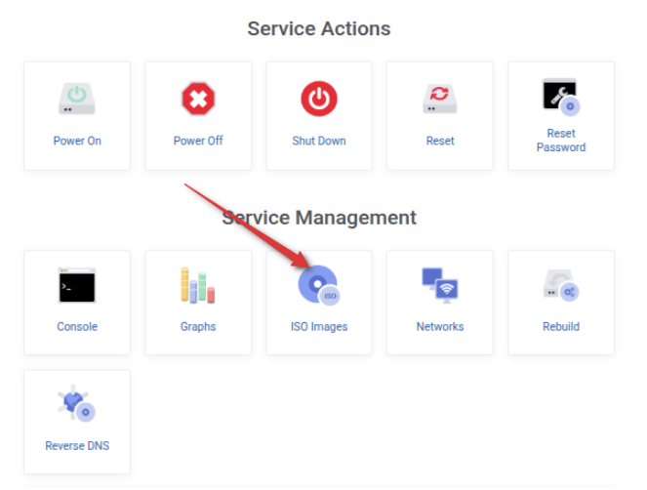
Task: Select the Power On text link
Action: [77, 141]
